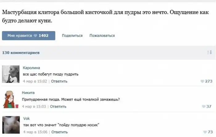The width and height of the screenshot is (216, 137).
Task: Open the comment timestamp "4 мар в 15:06"
Action: pos(35,132)
